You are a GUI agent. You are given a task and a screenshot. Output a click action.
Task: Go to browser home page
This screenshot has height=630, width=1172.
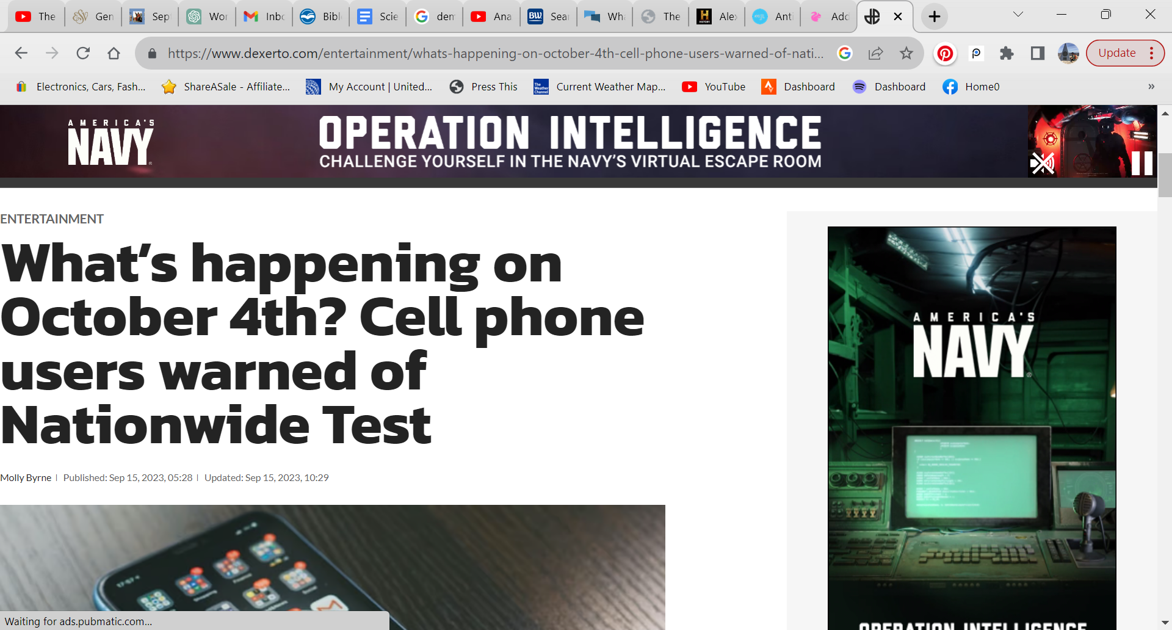pos(114,54)
